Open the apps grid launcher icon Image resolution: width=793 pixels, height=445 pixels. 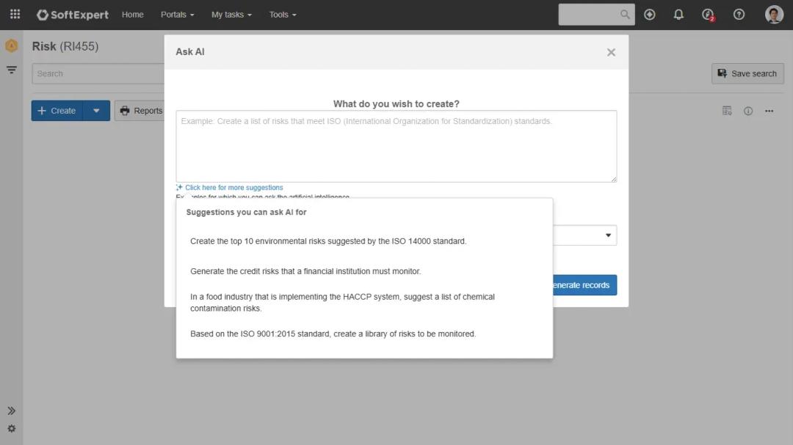(15, 15)
